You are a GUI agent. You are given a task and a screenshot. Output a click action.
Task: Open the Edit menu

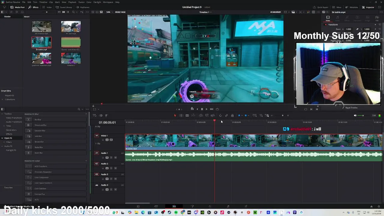tap(29, 2)
